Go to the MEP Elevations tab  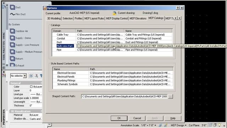(138, 18)
